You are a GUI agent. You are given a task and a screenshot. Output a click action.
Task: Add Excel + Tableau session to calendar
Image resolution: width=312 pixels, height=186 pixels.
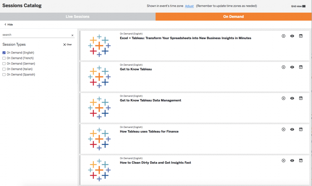301,36
